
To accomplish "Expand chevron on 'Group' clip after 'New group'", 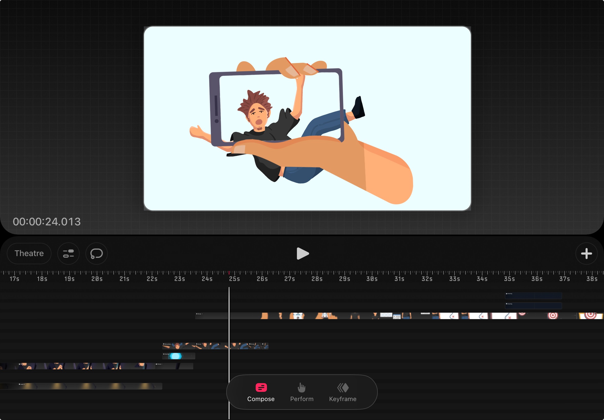I will [202, 344].
